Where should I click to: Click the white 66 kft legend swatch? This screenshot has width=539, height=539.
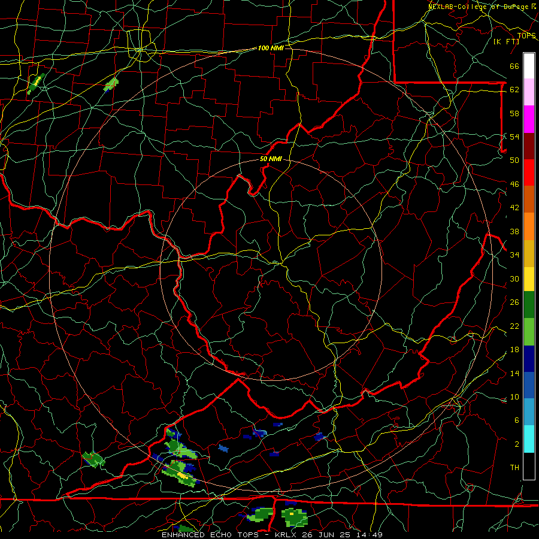coord(529,66)
